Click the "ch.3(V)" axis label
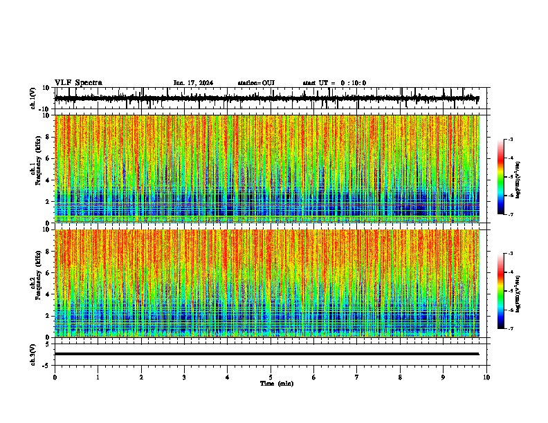 (33, 355)
